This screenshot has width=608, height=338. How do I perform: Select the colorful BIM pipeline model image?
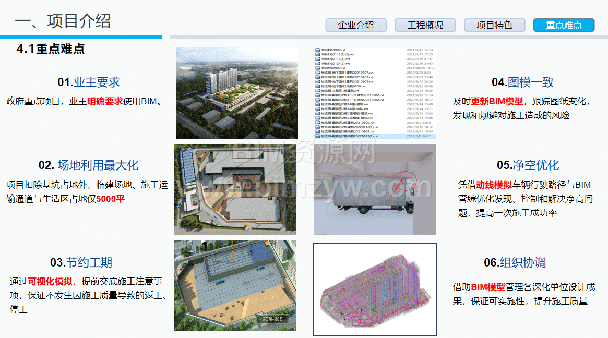374,289
